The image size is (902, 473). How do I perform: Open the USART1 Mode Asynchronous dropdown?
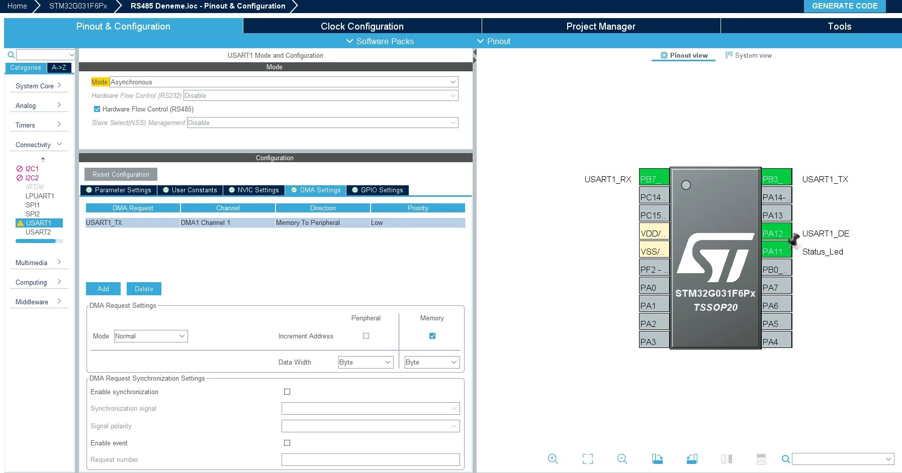click(x=284, y=82)
